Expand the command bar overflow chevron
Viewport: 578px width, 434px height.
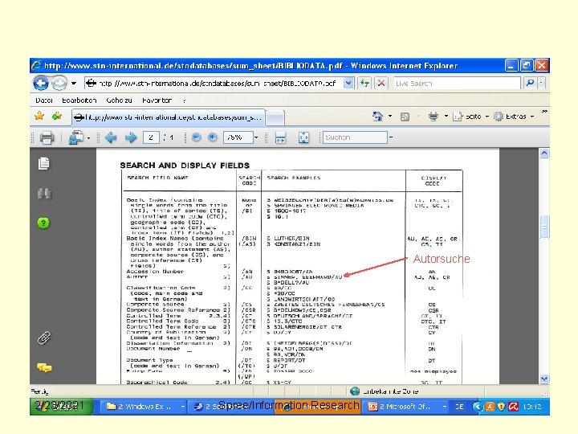[x=544, y=112]
